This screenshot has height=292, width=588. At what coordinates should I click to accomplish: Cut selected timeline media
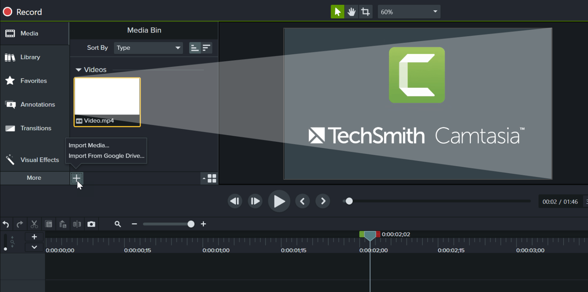pyautogui.click(x=34, y=224)
